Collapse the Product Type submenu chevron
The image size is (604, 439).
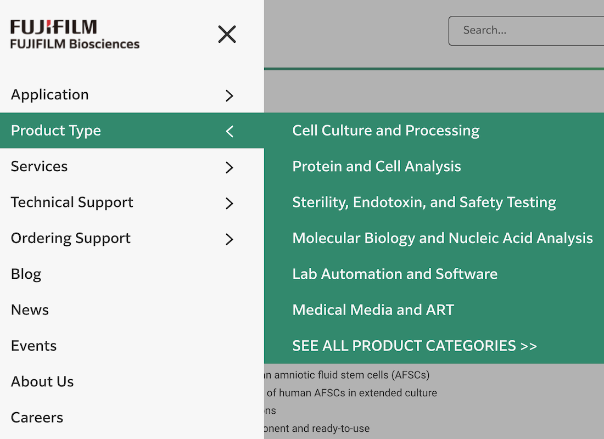230,131
